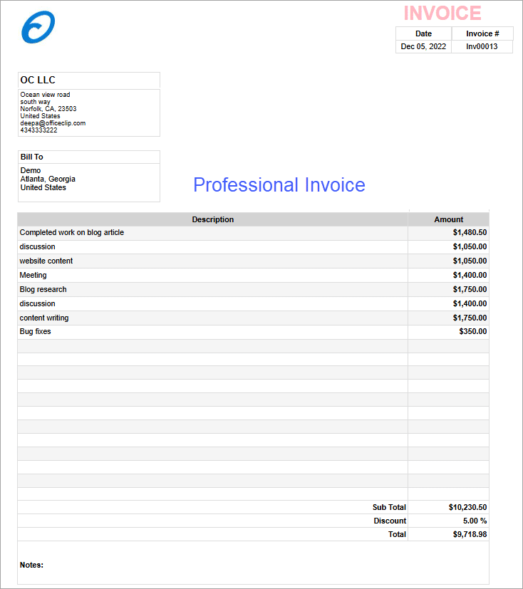
Task: Click the Description column header
Action: pyautogui.click(x=212, y=219)
